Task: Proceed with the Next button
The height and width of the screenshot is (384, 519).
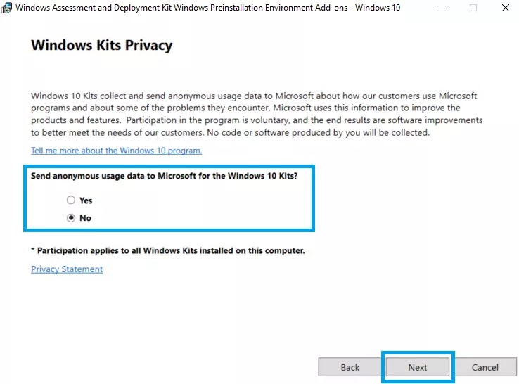Action: click(x=418, y=367)
